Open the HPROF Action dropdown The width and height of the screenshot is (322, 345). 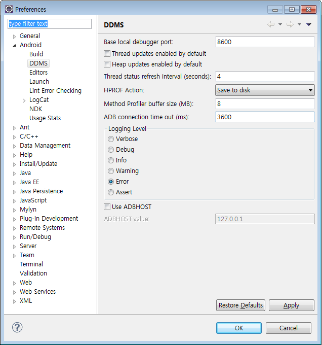point(265,90)
